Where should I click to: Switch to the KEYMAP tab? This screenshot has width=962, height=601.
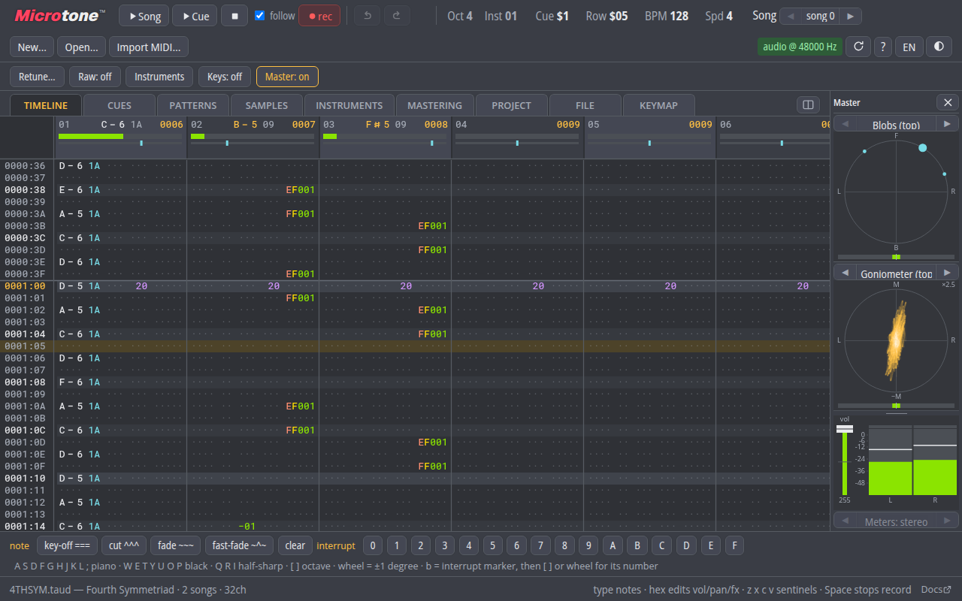click(658, 105)
